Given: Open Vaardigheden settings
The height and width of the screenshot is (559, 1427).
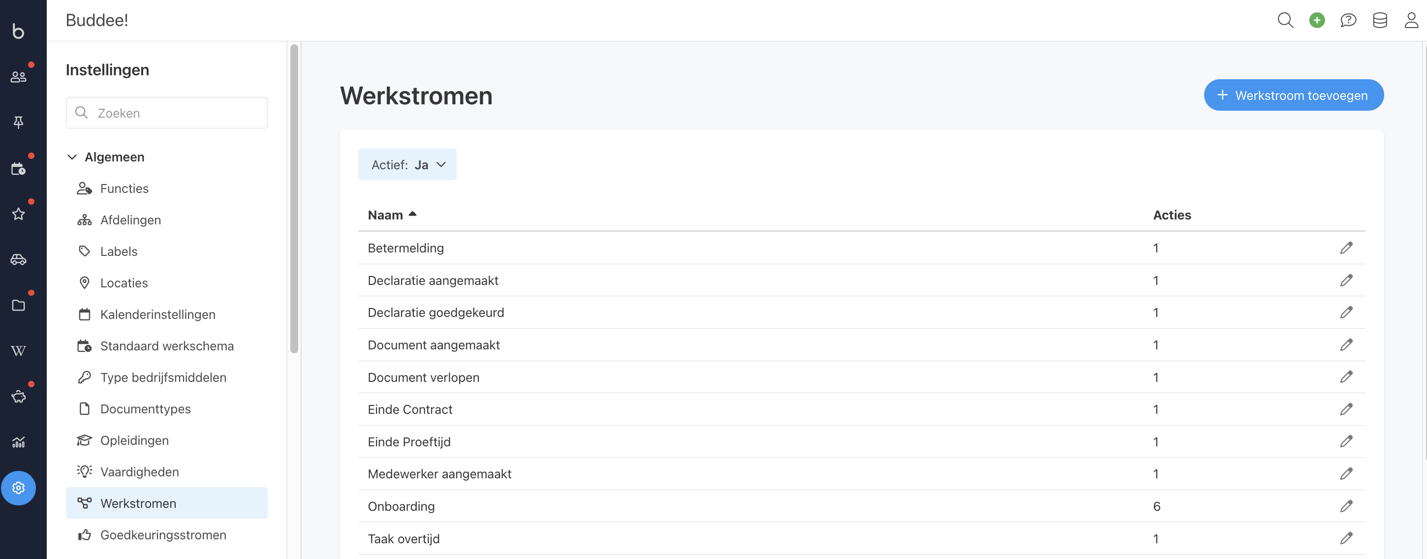Looking at the screenshot, I should coord(166,472).
